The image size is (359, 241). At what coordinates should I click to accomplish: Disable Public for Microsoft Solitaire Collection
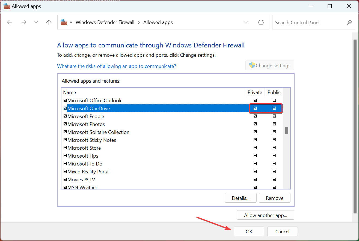click(x=274, y=132)
